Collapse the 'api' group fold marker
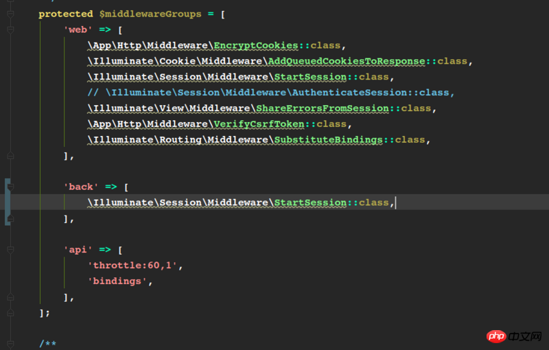This screenshot has height=350, width=549. [x=10, y=250]
